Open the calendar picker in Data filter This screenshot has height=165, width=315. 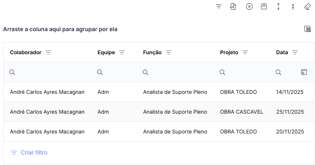pyautogui.click(x=304, y=72)
